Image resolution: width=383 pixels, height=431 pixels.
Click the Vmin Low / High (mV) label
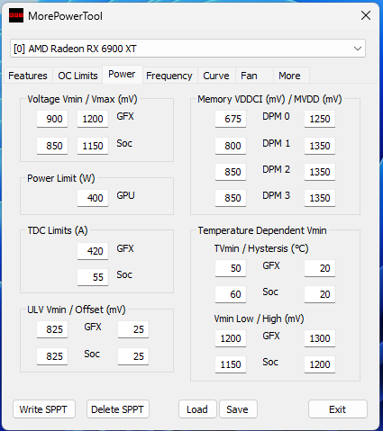tap(259, 319)
